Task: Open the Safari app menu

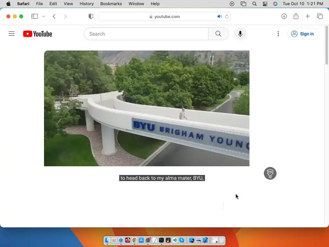Action: 23,4
